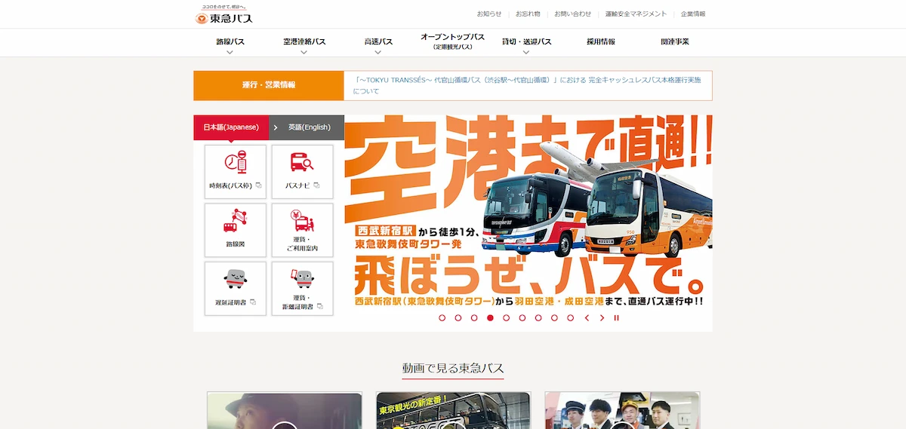Viewport: 906px width, 429px height.
Task: Go to previous banner slide arrow
Action: pyautogui.click(x=587, y=318)
